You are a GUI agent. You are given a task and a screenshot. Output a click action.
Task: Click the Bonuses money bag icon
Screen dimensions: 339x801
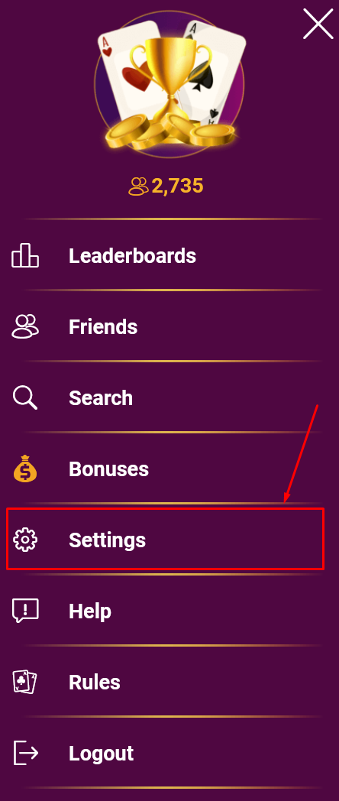click(x=25, y=469)
